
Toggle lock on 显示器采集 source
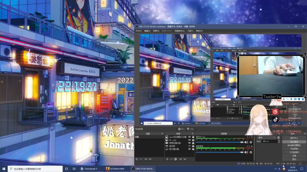(193, 149)
